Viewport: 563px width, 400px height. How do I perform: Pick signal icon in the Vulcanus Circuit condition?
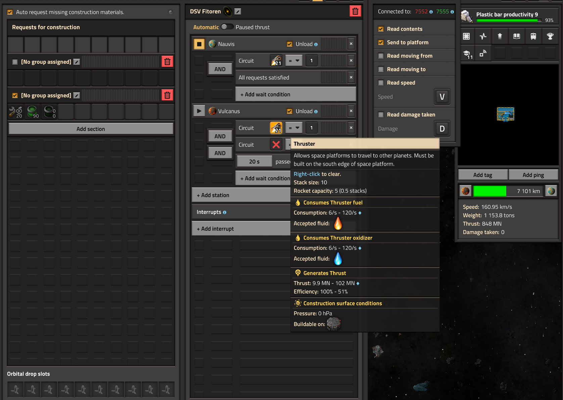click(276, 128)
